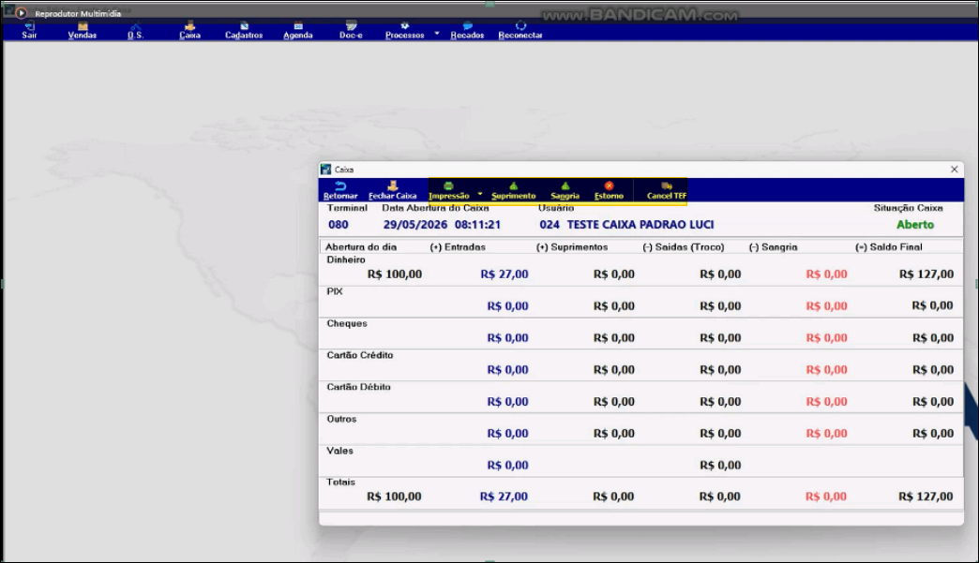Screen dimensions: 979x563
Task: Click the Fechar Caixa icon
Action: point(393,185)
